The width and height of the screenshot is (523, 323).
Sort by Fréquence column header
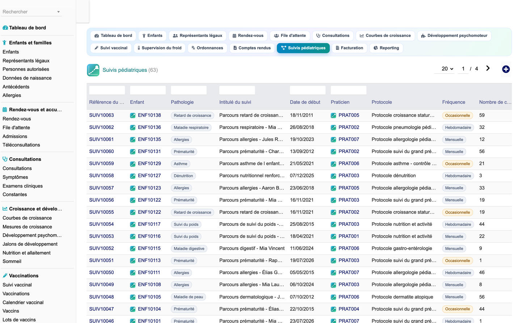click(x=454, y=102)
